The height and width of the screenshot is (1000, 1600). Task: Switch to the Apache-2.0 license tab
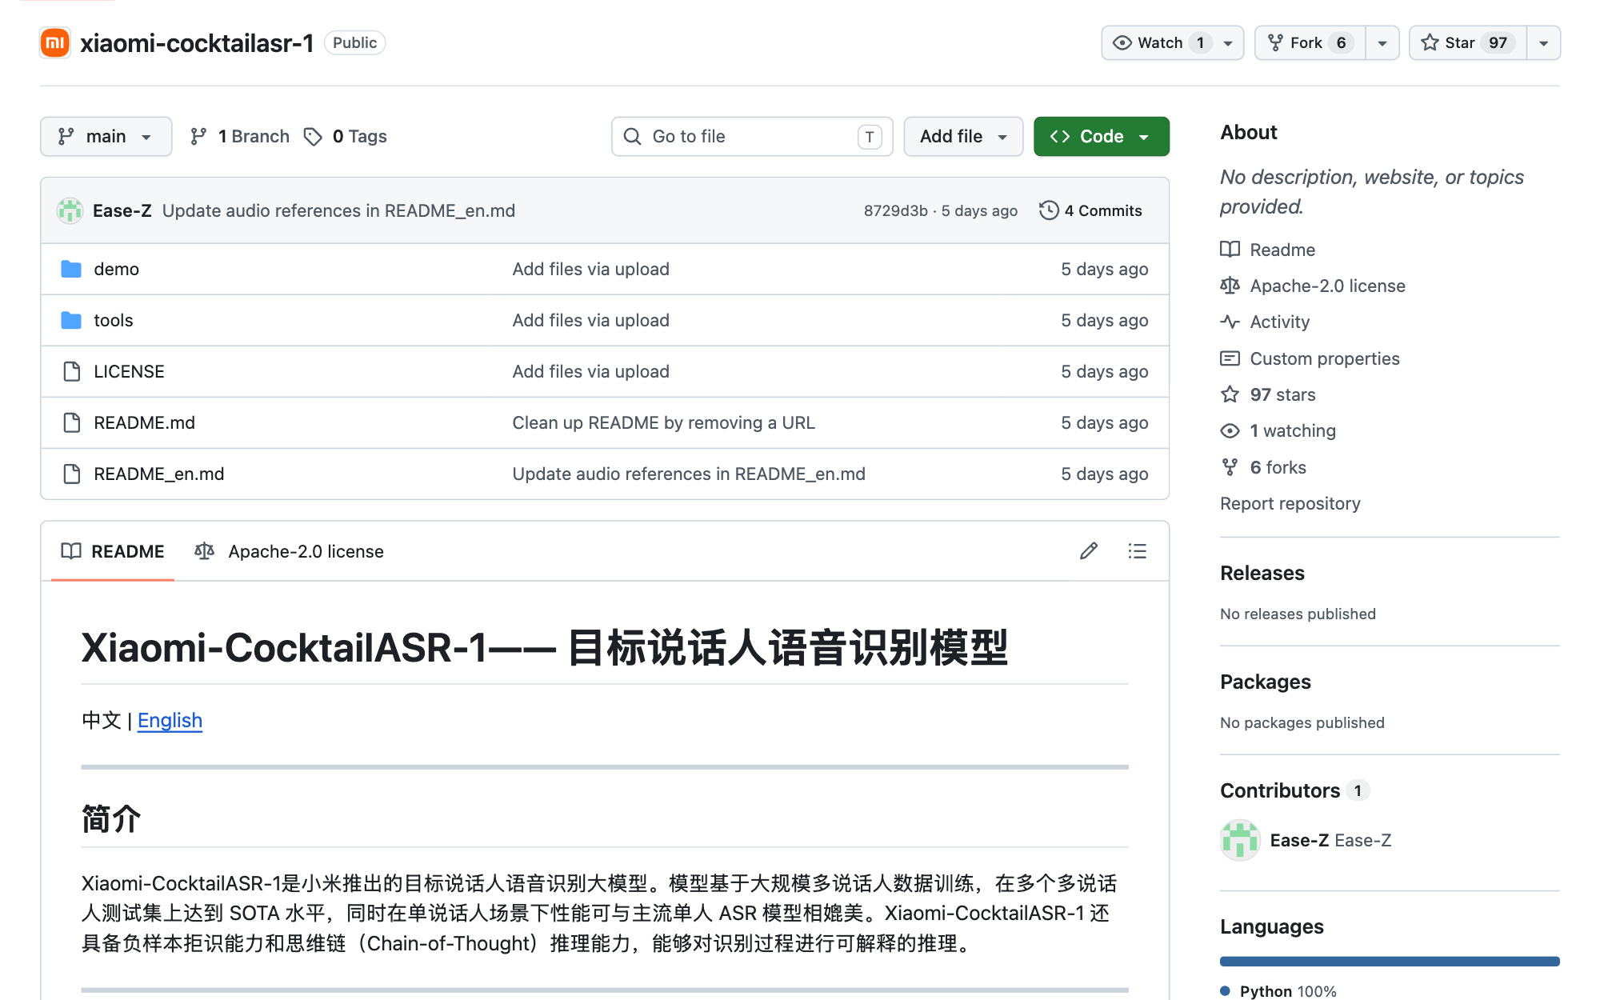290,551
